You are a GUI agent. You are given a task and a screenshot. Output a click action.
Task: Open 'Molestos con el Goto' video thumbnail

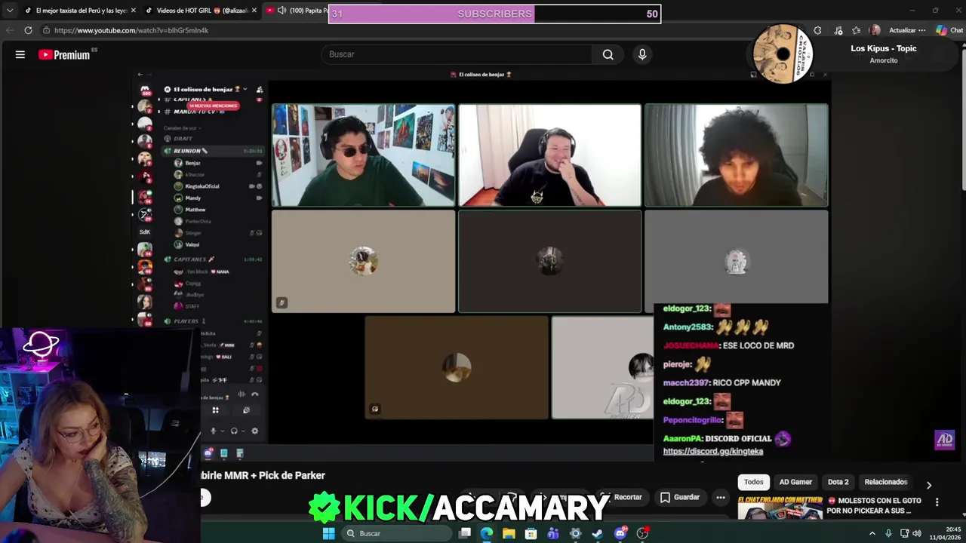pos(780,508)
